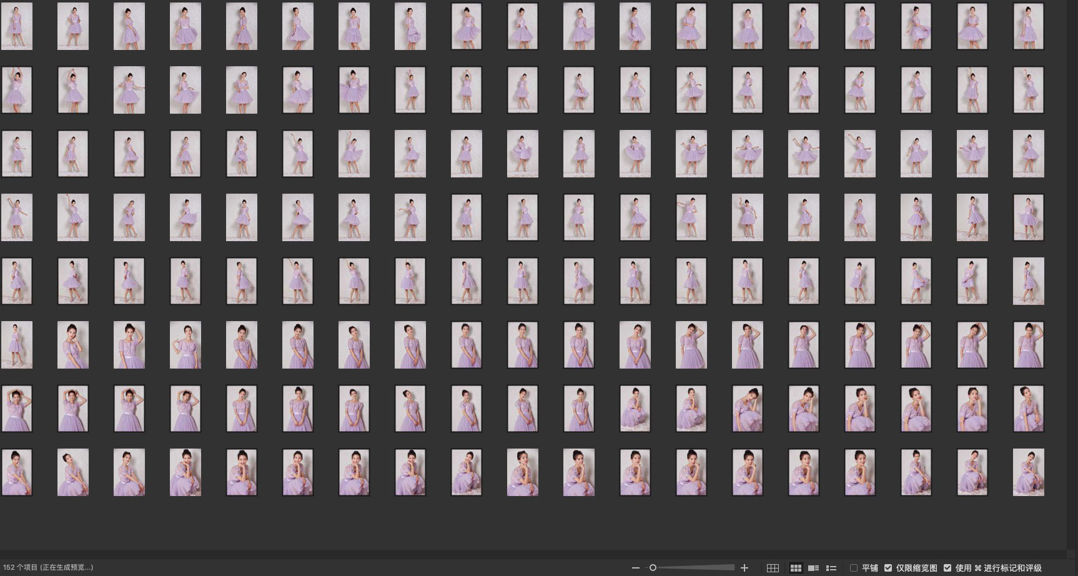Toggle the grid lock icon
This screenshot has width=1078, height=576.
tap(773, 568)
